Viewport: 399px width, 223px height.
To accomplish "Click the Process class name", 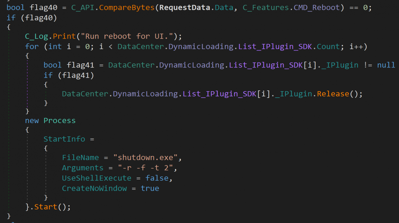I will (x=59, y=121).
